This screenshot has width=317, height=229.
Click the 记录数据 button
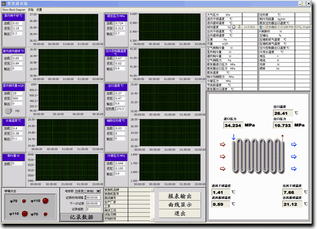81,217
